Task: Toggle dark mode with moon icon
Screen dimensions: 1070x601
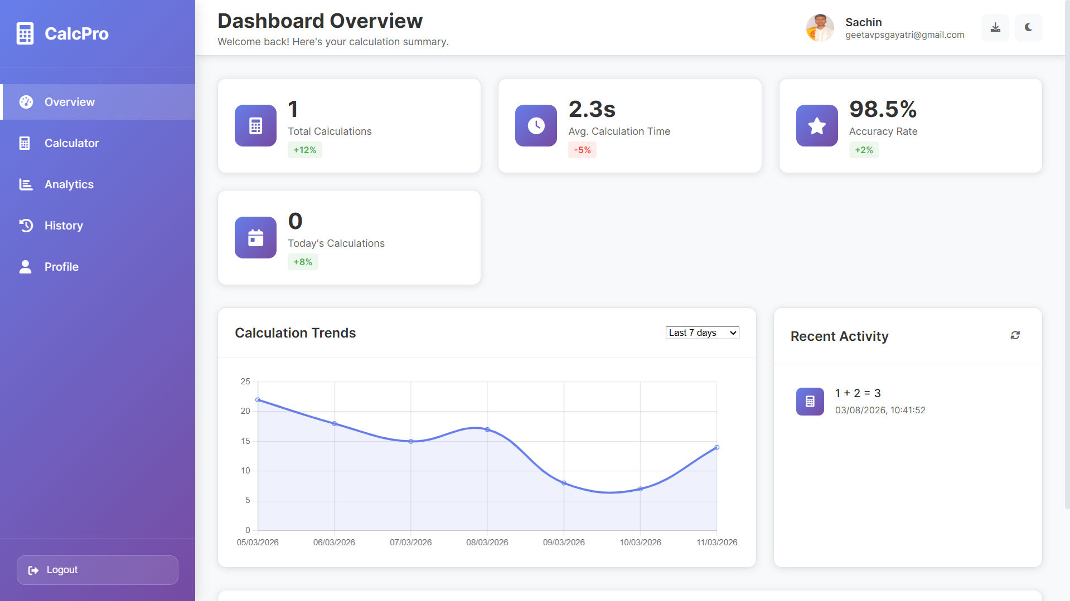Action: click(1028, 28)
